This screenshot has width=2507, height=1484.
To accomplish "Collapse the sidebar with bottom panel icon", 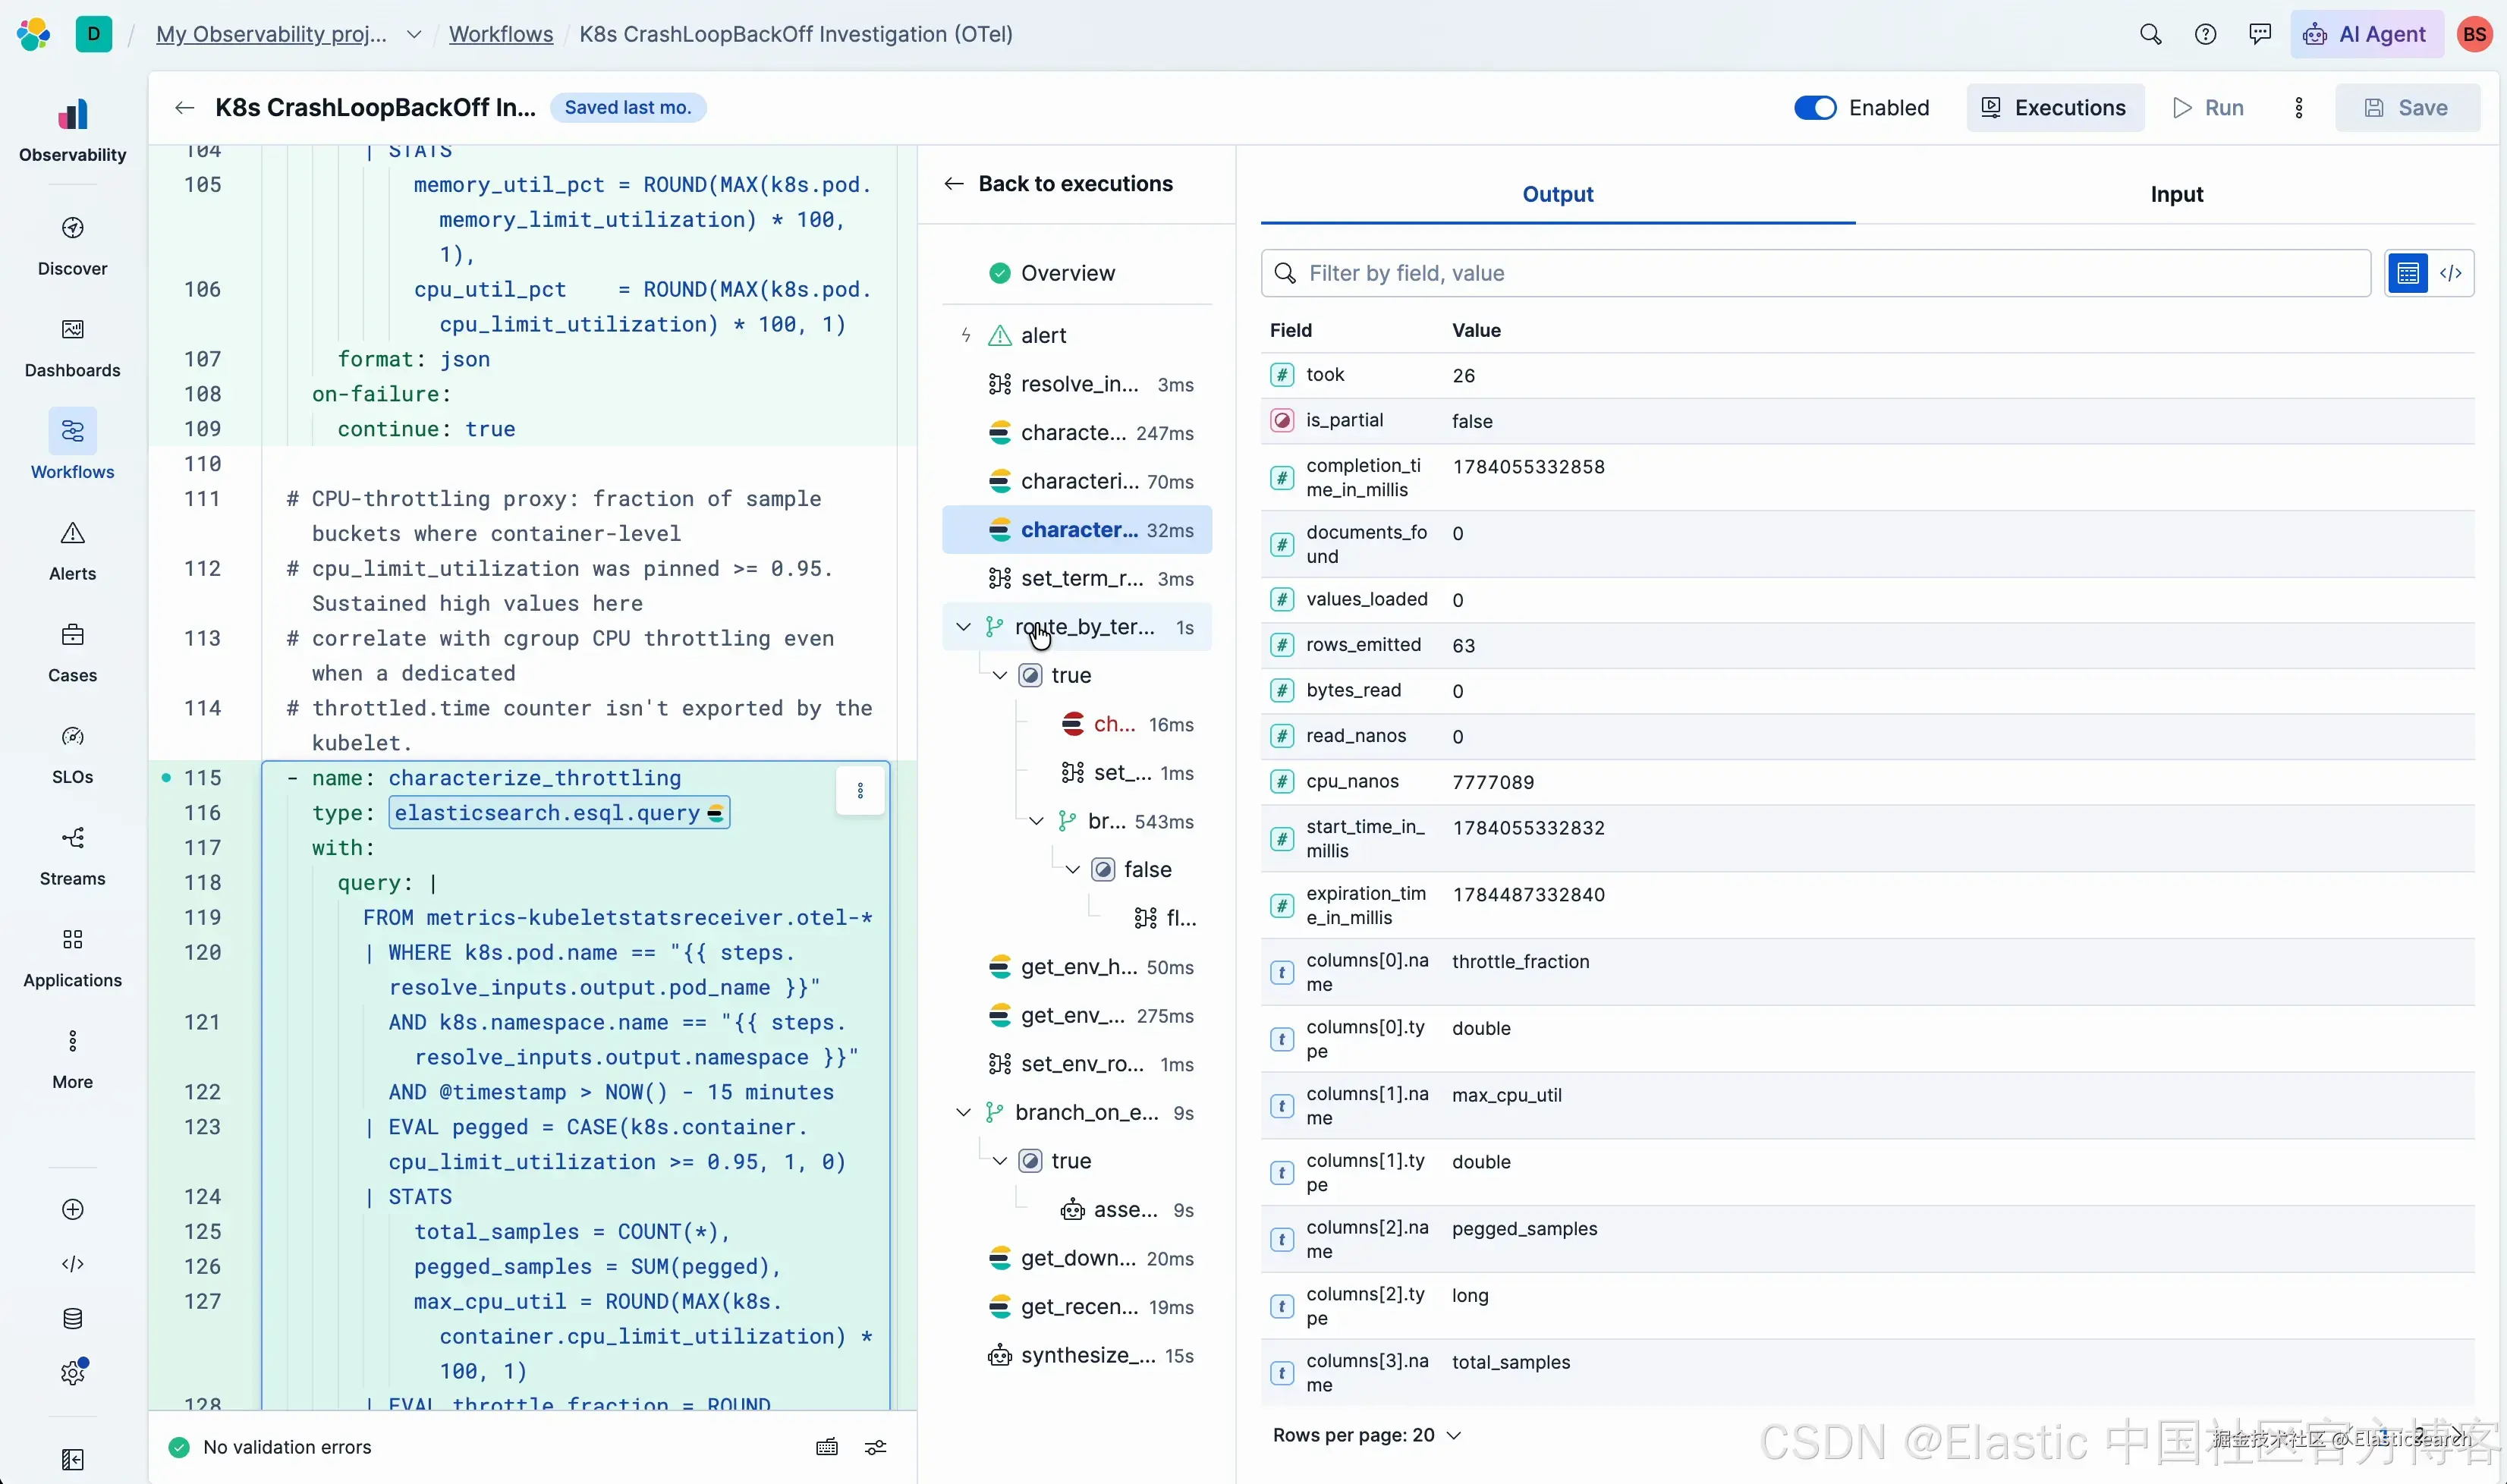I will [72, 1459].
